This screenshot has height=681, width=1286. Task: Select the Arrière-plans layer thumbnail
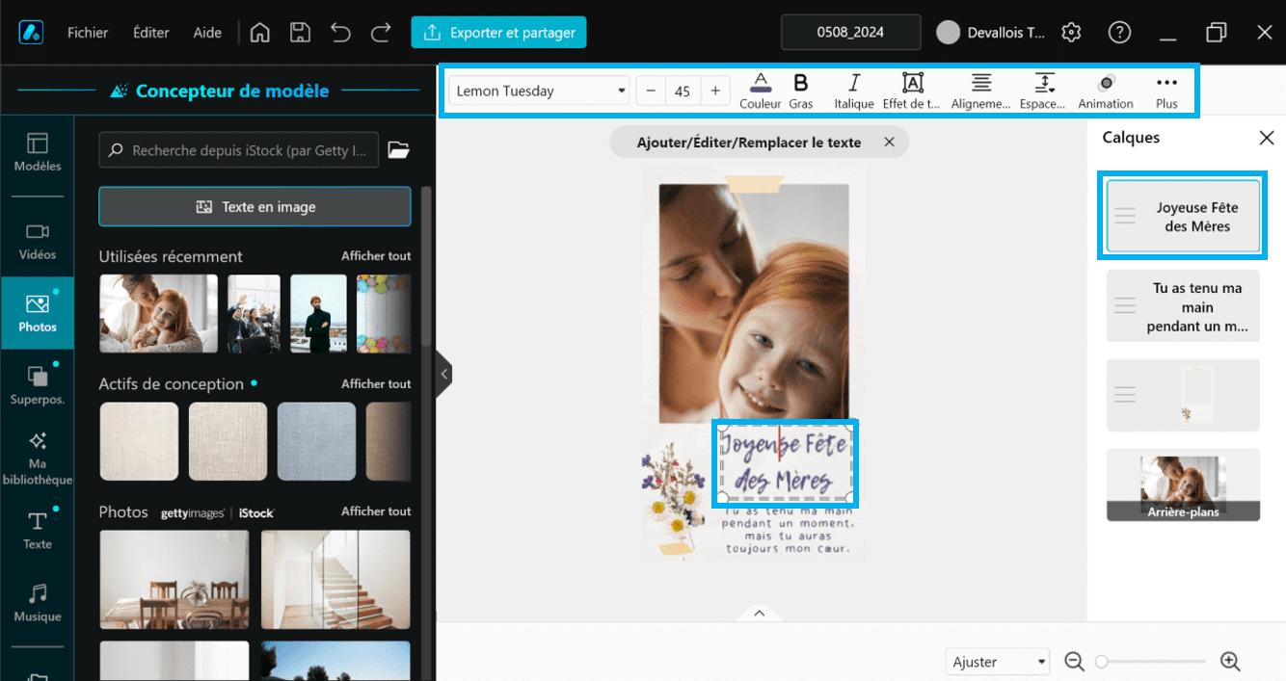point(1183,485)
